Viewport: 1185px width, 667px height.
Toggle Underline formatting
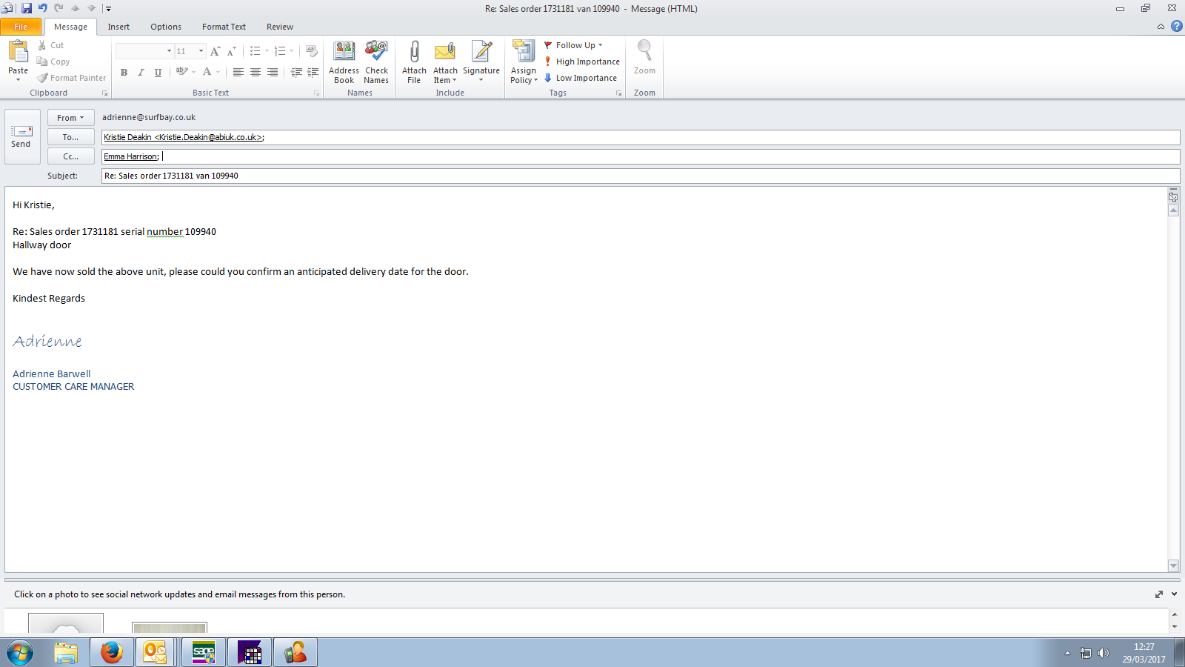pyautogui.click(x=158, y=72)
